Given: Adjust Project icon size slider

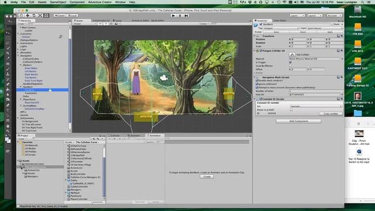Looking at the screenshot, I should [97, 202].
